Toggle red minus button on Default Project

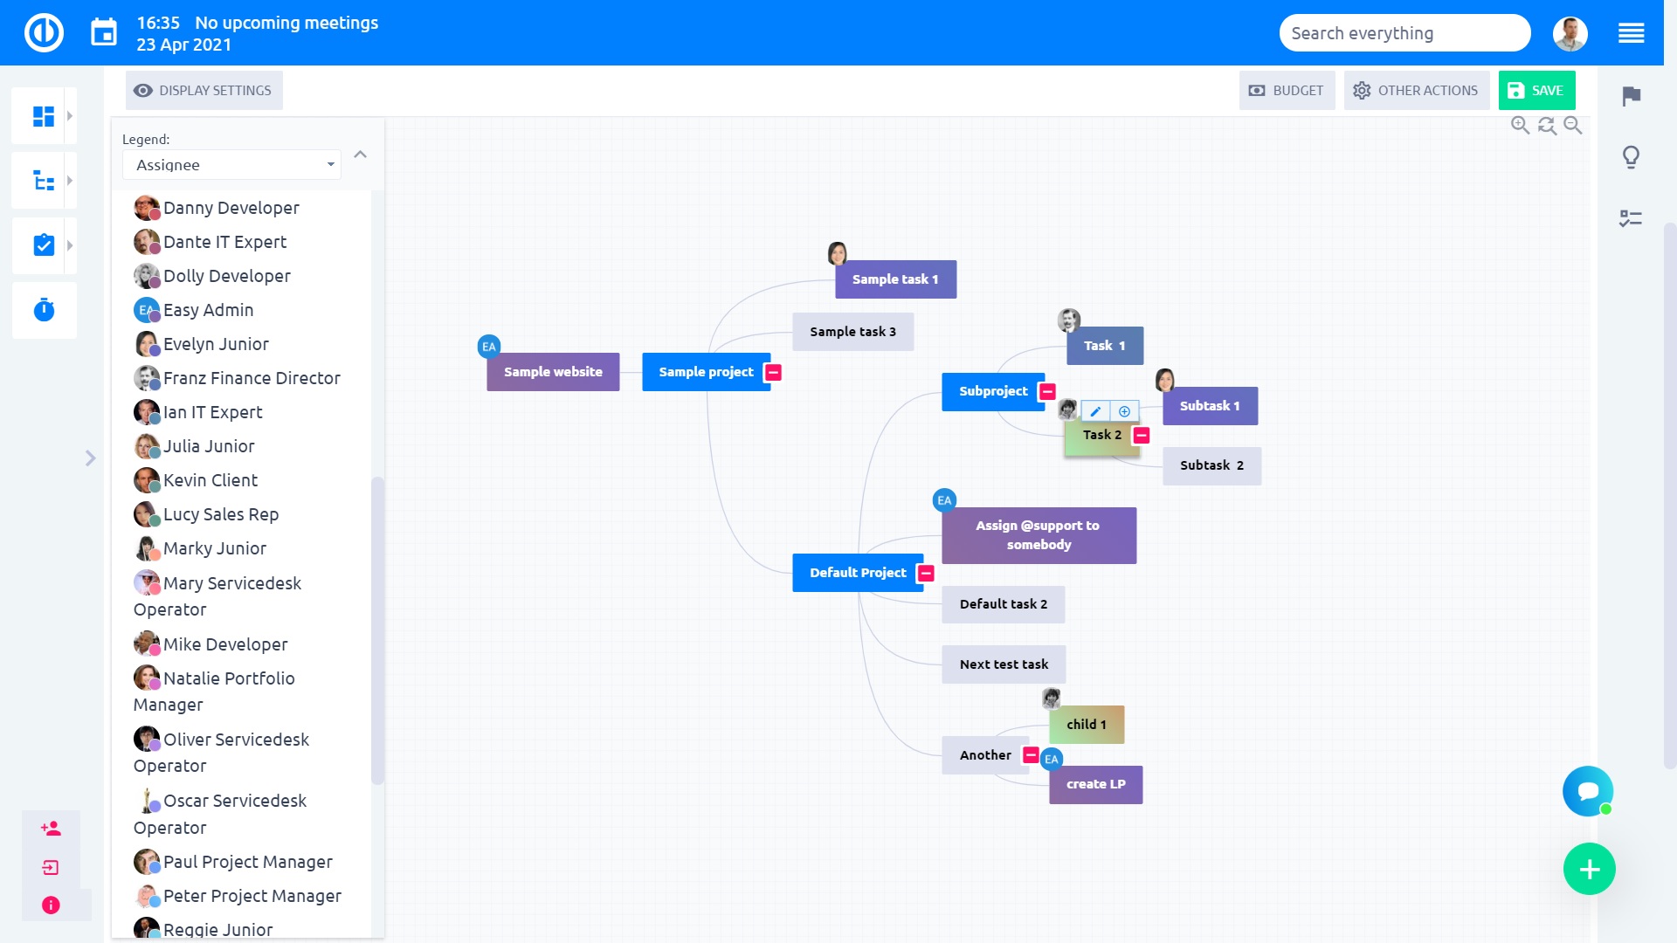click(x=928, y=574)
